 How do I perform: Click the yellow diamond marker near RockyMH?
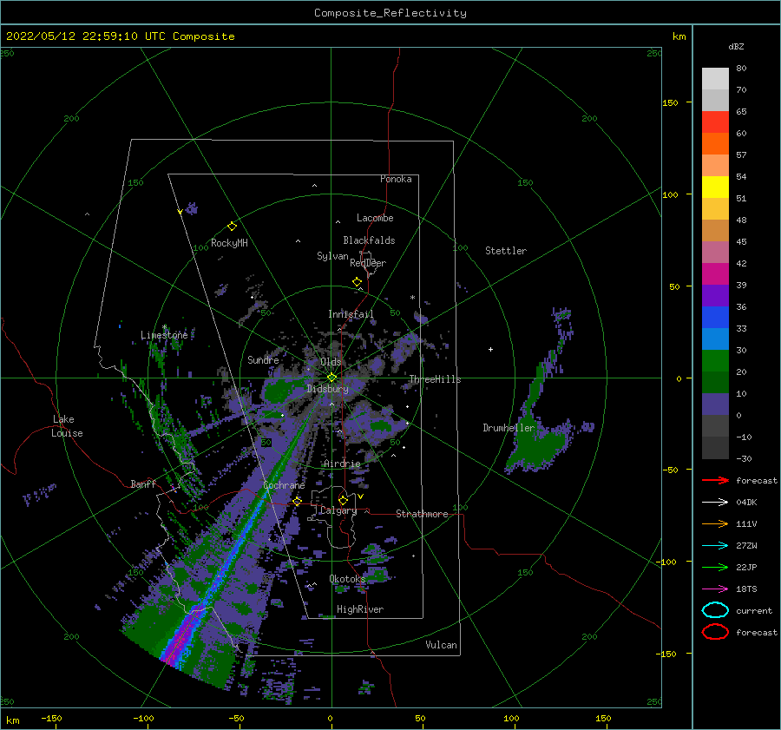click(232, 227)
